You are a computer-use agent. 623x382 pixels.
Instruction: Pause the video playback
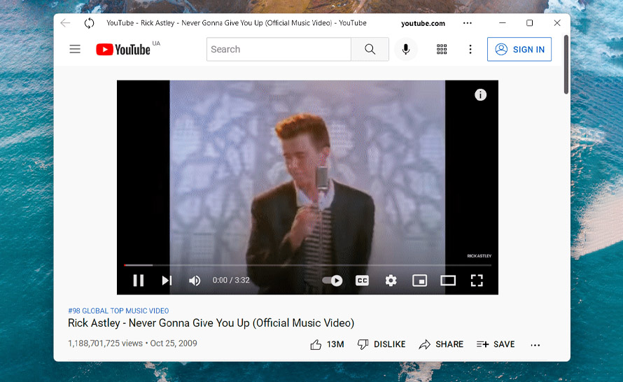139,281
